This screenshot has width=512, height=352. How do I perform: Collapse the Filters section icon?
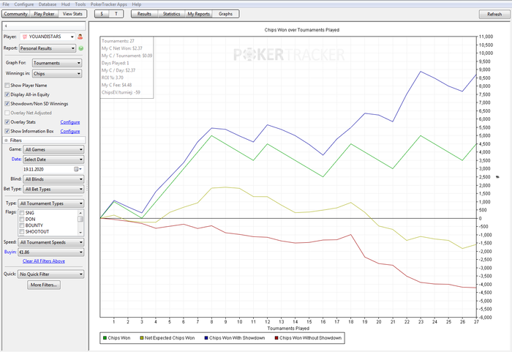pos(7,139)
